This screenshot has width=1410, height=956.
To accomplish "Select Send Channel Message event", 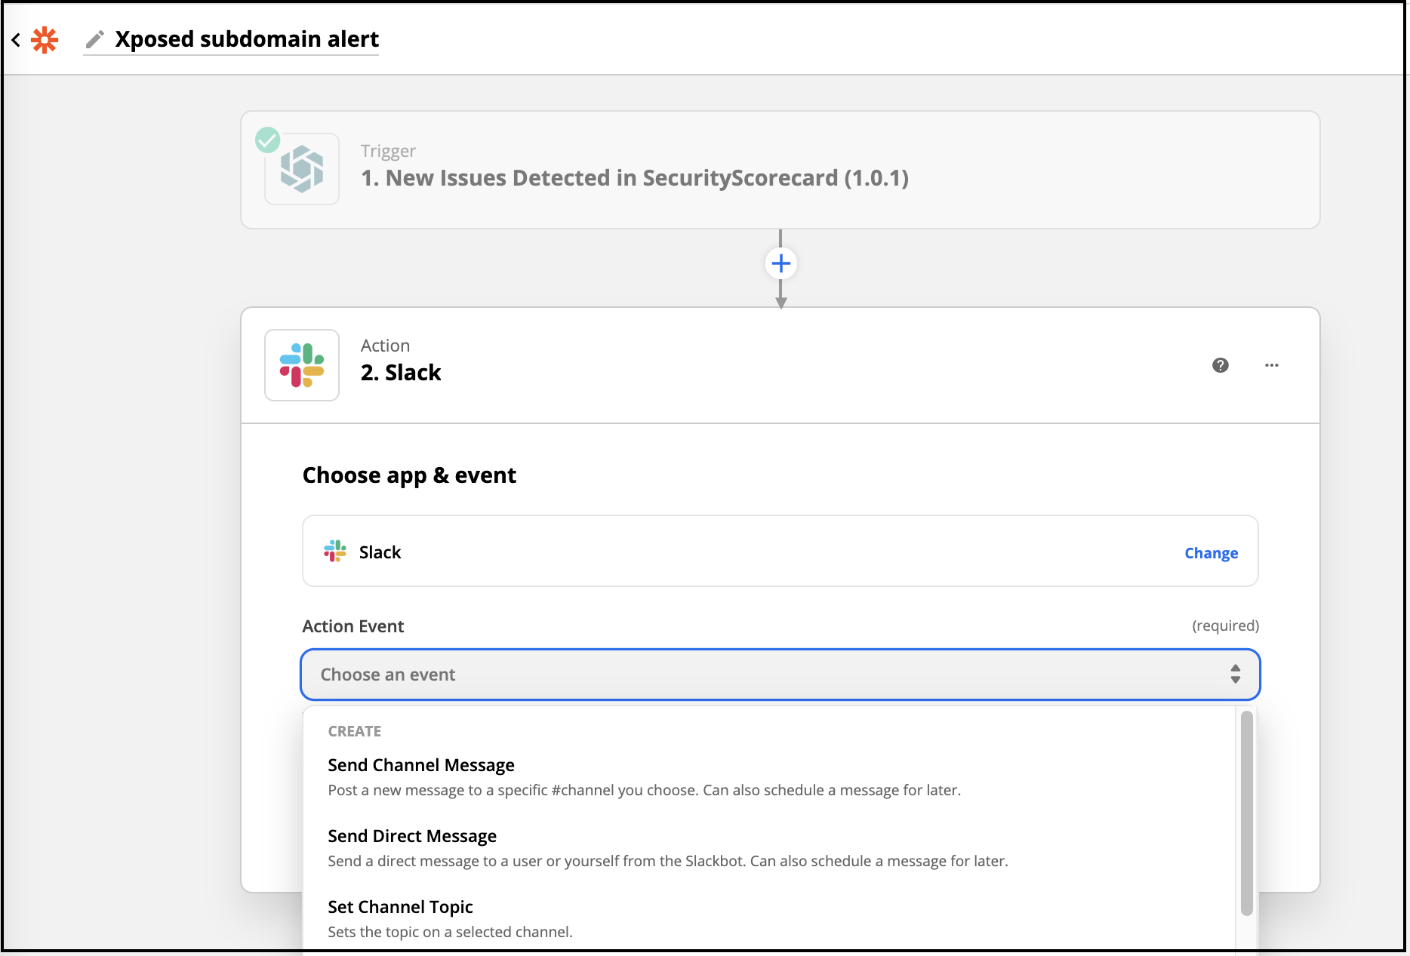I will (768, 776).
